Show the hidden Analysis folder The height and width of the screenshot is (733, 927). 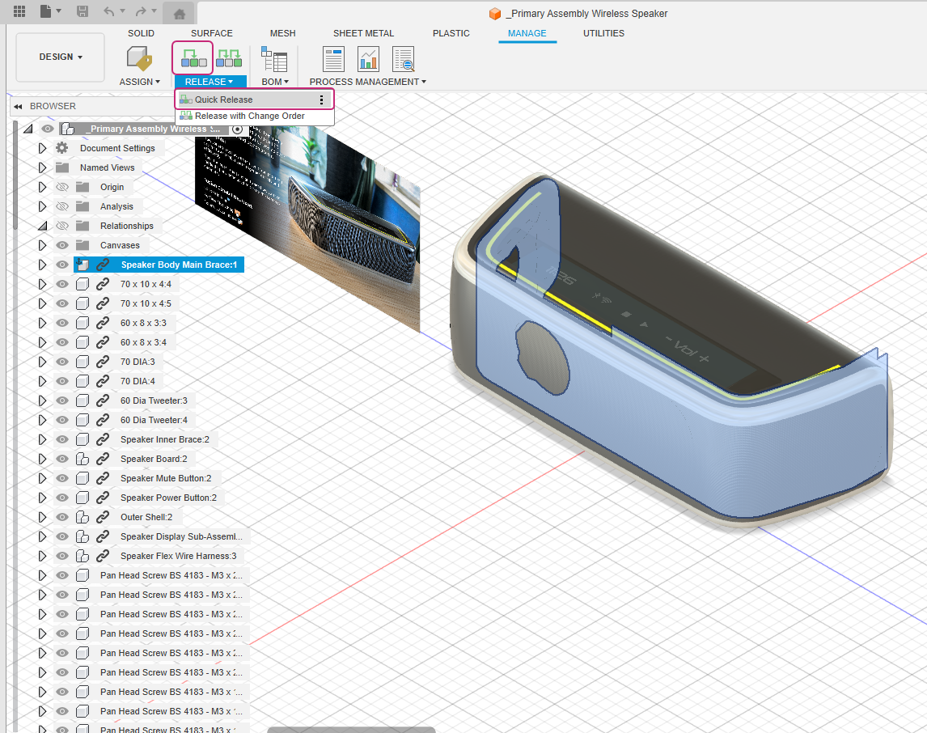click(x=62, y=207)
